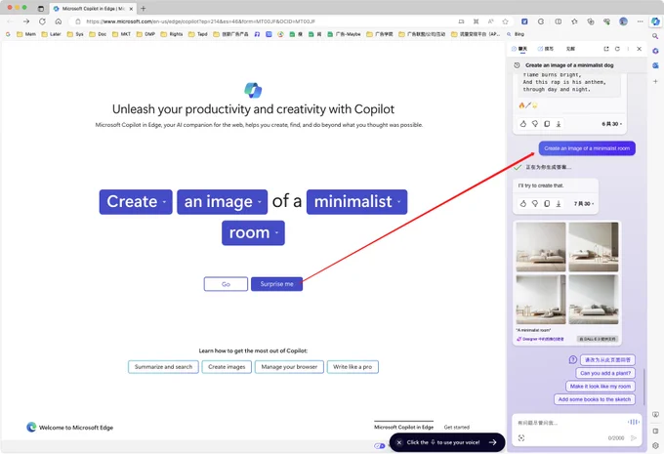664x454 pixels.
Task: Switch to the Compose tab in Copilot pane
Action: [546, 49]
